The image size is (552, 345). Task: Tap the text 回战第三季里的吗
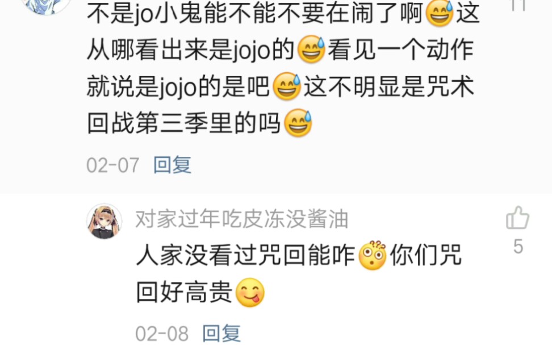coord(183,123)
